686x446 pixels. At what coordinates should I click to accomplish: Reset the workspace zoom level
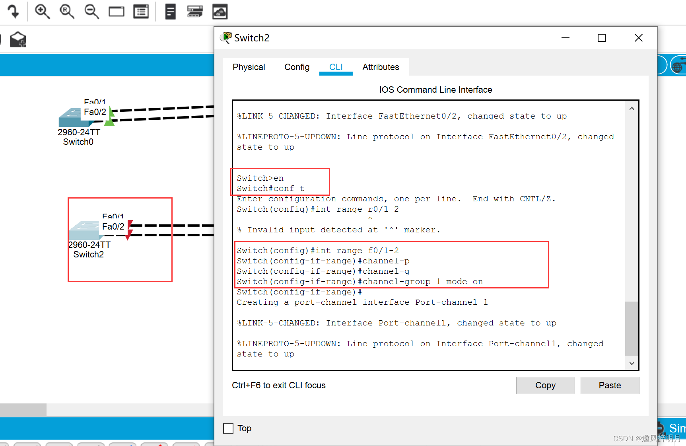[67, 12]
